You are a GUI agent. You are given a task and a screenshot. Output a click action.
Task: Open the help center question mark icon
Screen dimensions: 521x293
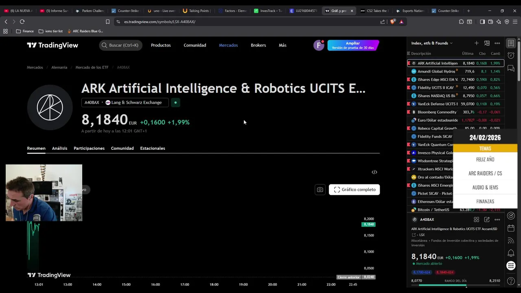click(511, 281)
